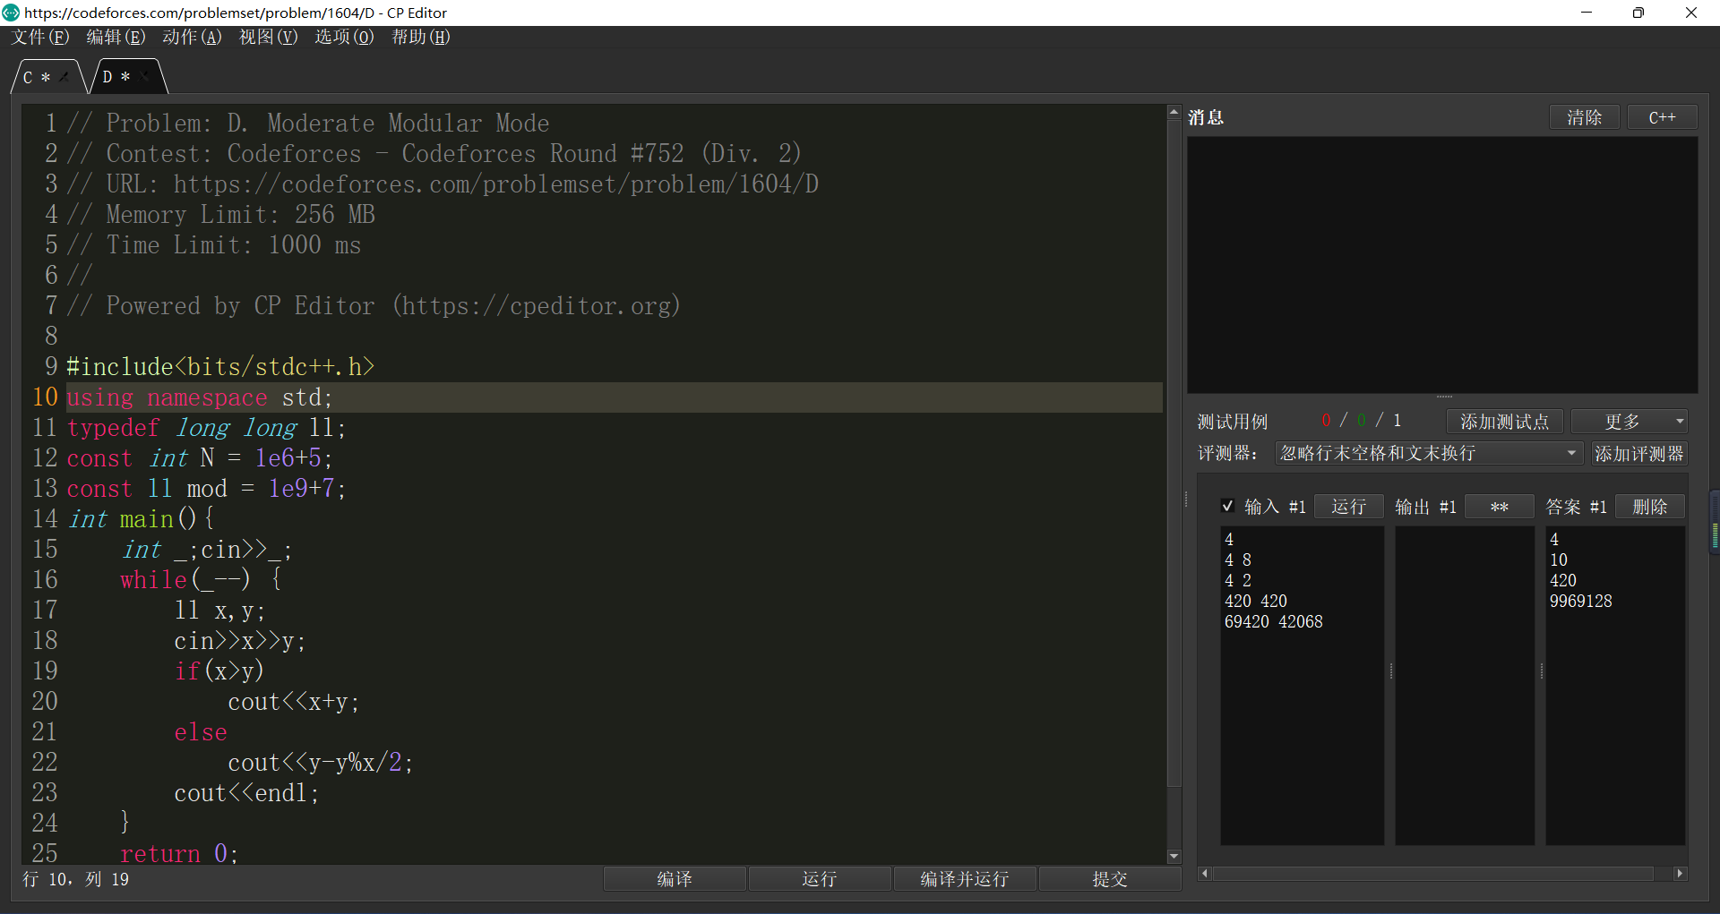
Task: Click the 'll x,y;' declaration line
Action: click(x=219, y=611)
